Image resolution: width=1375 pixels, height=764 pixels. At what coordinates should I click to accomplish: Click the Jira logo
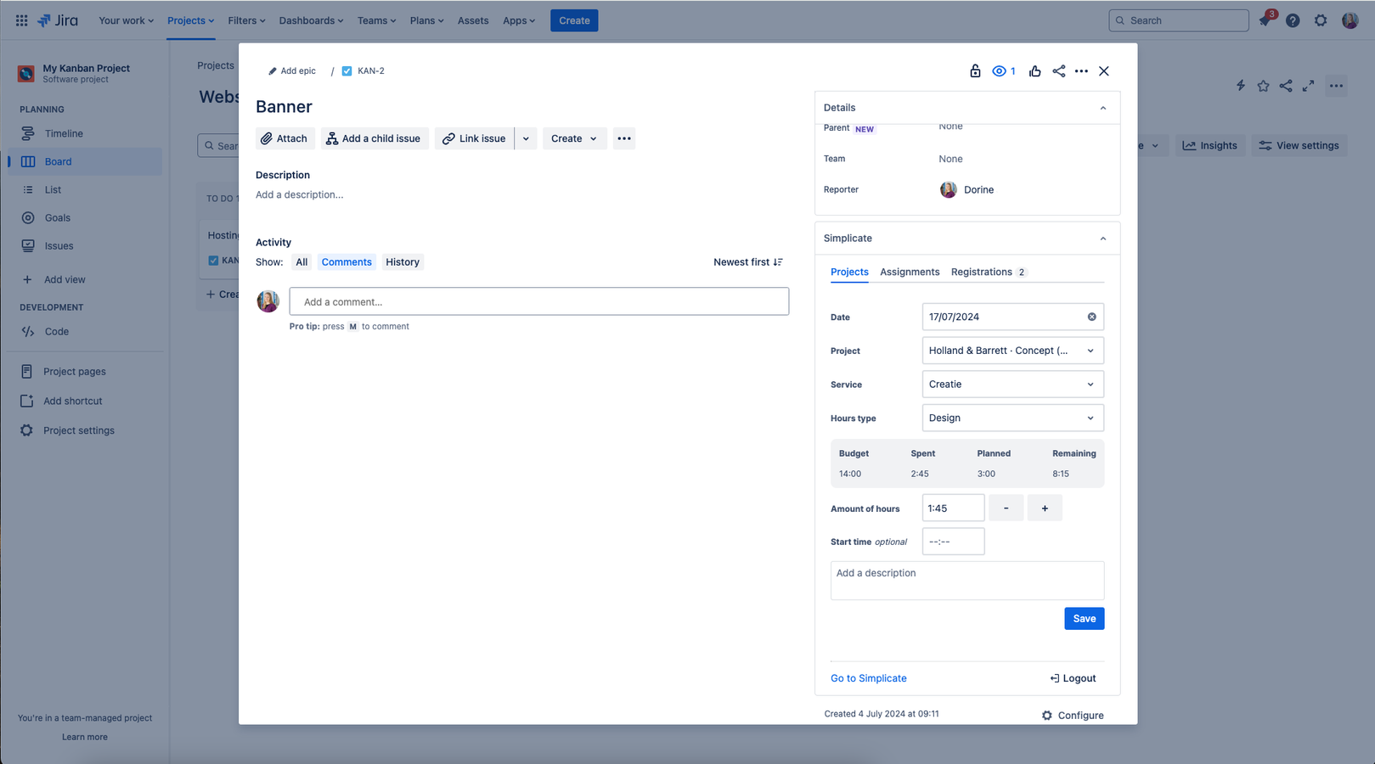click(58, 20)
